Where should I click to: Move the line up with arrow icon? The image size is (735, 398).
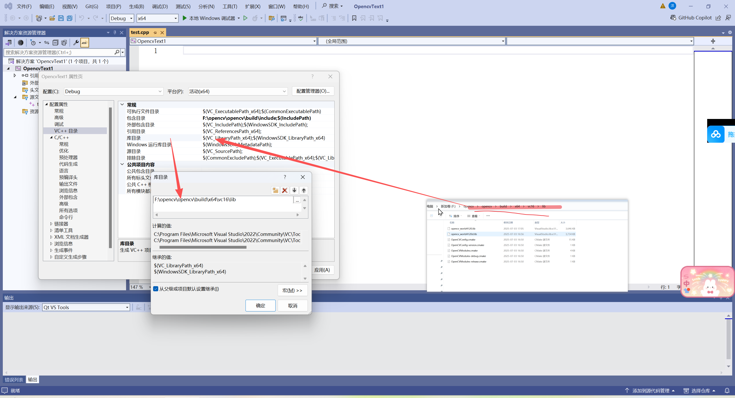click(304, 190)
